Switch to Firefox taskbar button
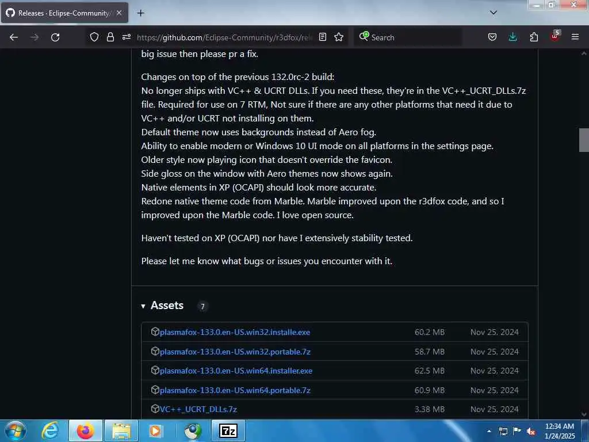Screen dimensions: 589x442 coord(85,430)
